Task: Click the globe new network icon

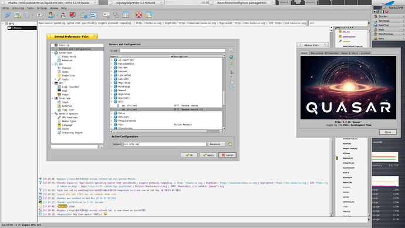Action: (x=231, y=57)
